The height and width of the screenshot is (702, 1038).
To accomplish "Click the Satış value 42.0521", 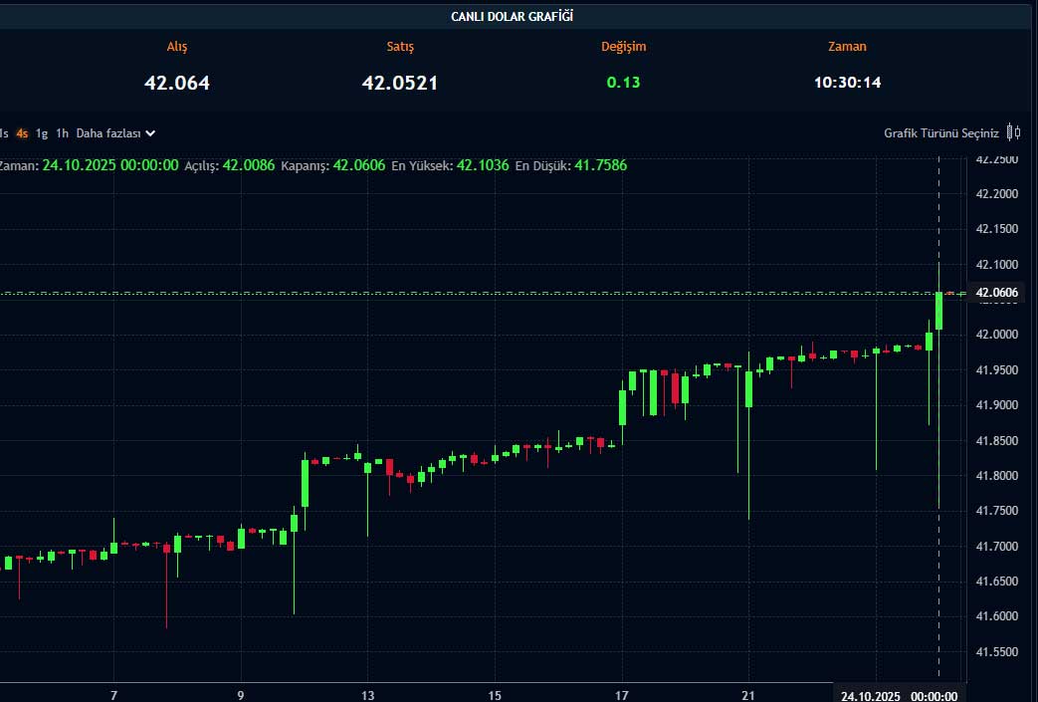I will coord(399,83).
